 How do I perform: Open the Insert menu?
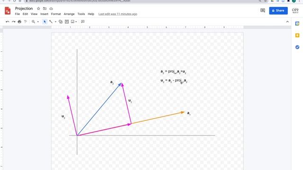point(44,14)
